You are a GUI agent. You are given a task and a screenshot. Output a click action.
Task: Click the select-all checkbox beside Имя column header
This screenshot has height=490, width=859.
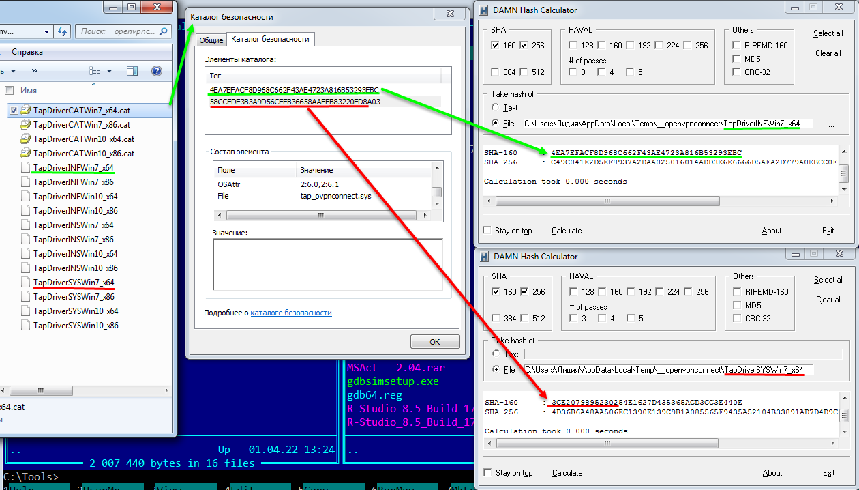click(x=10, y=90)
